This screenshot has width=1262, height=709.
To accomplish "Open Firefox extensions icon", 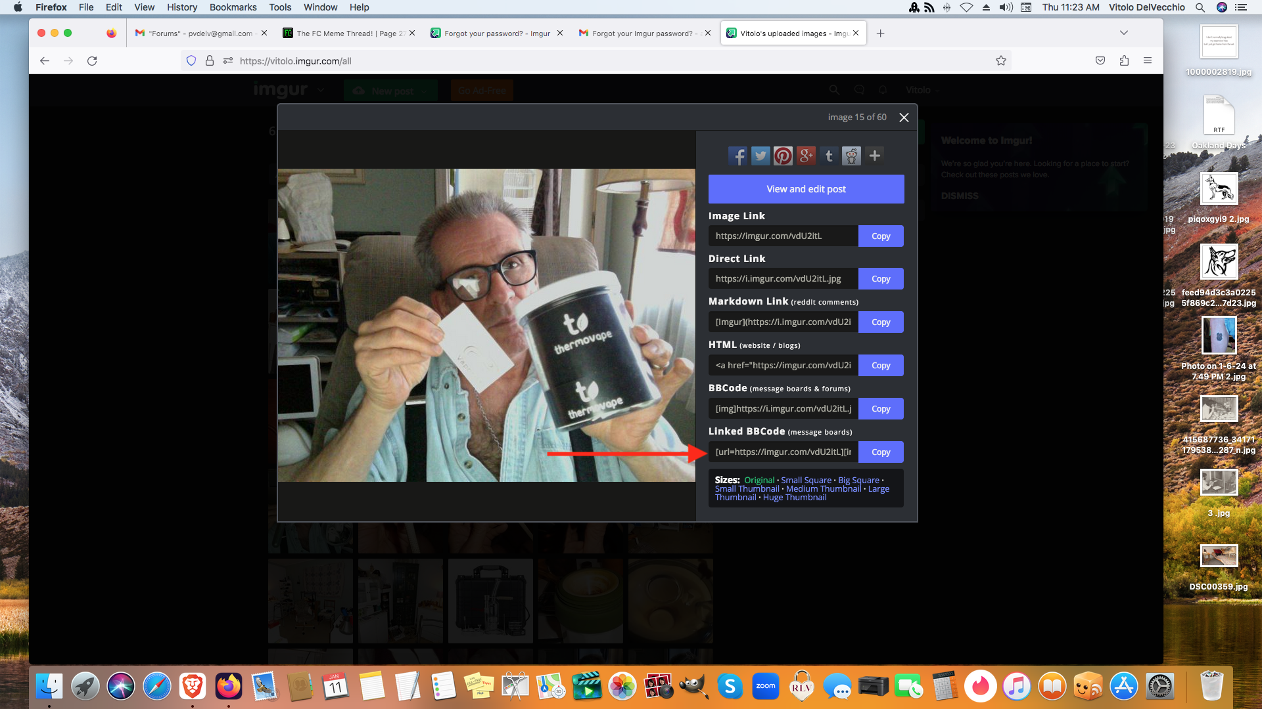I will (x=1124, y=61).
